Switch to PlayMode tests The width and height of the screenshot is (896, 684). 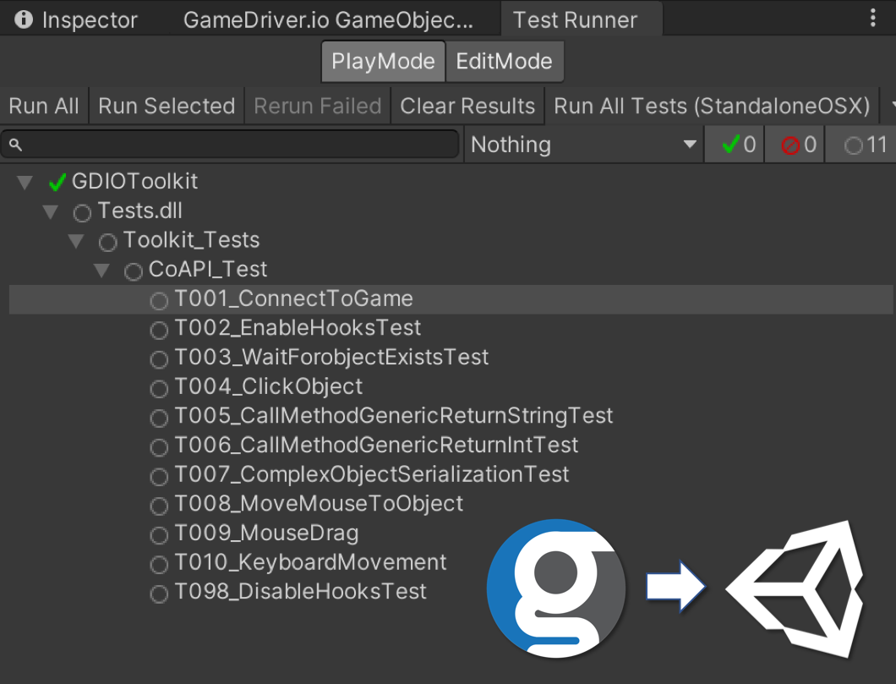383,61
